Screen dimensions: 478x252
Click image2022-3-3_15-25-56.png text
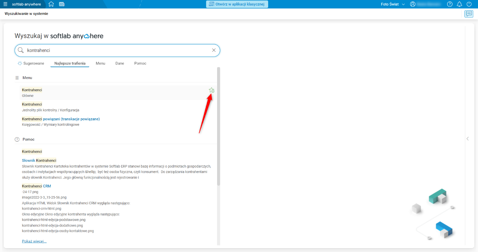(x=44, y=198)
